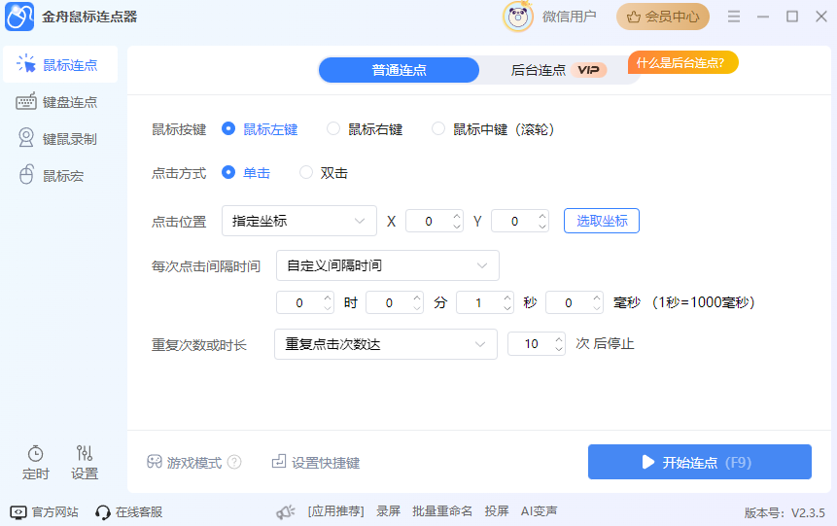Increase the repeat count above 10
Viewport: 837px width, 526px height.
pyautogui.click(x=559, y=338)
